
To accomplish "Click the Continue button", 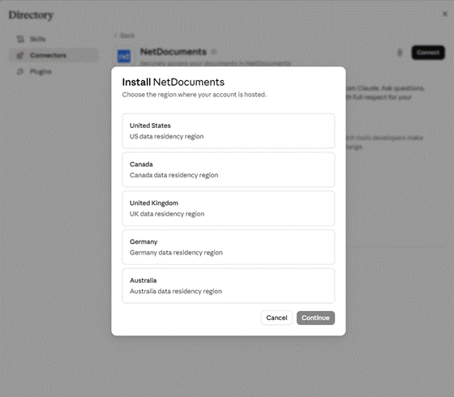I will tap(315, 318).
